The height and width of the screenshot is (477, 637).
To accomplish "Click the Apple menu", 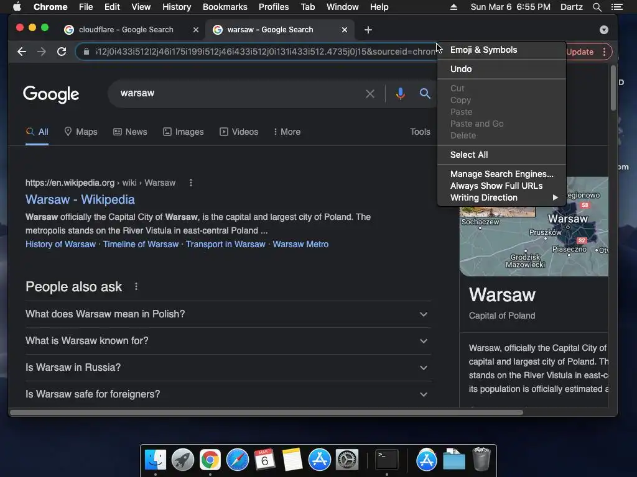I will (x=17, y=7).
